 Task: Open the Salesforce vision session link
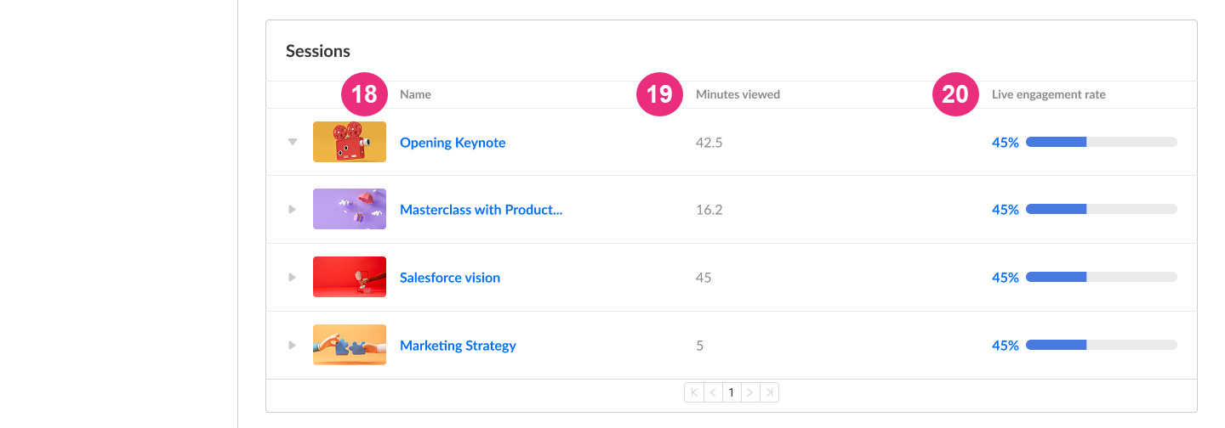point(450,278)
